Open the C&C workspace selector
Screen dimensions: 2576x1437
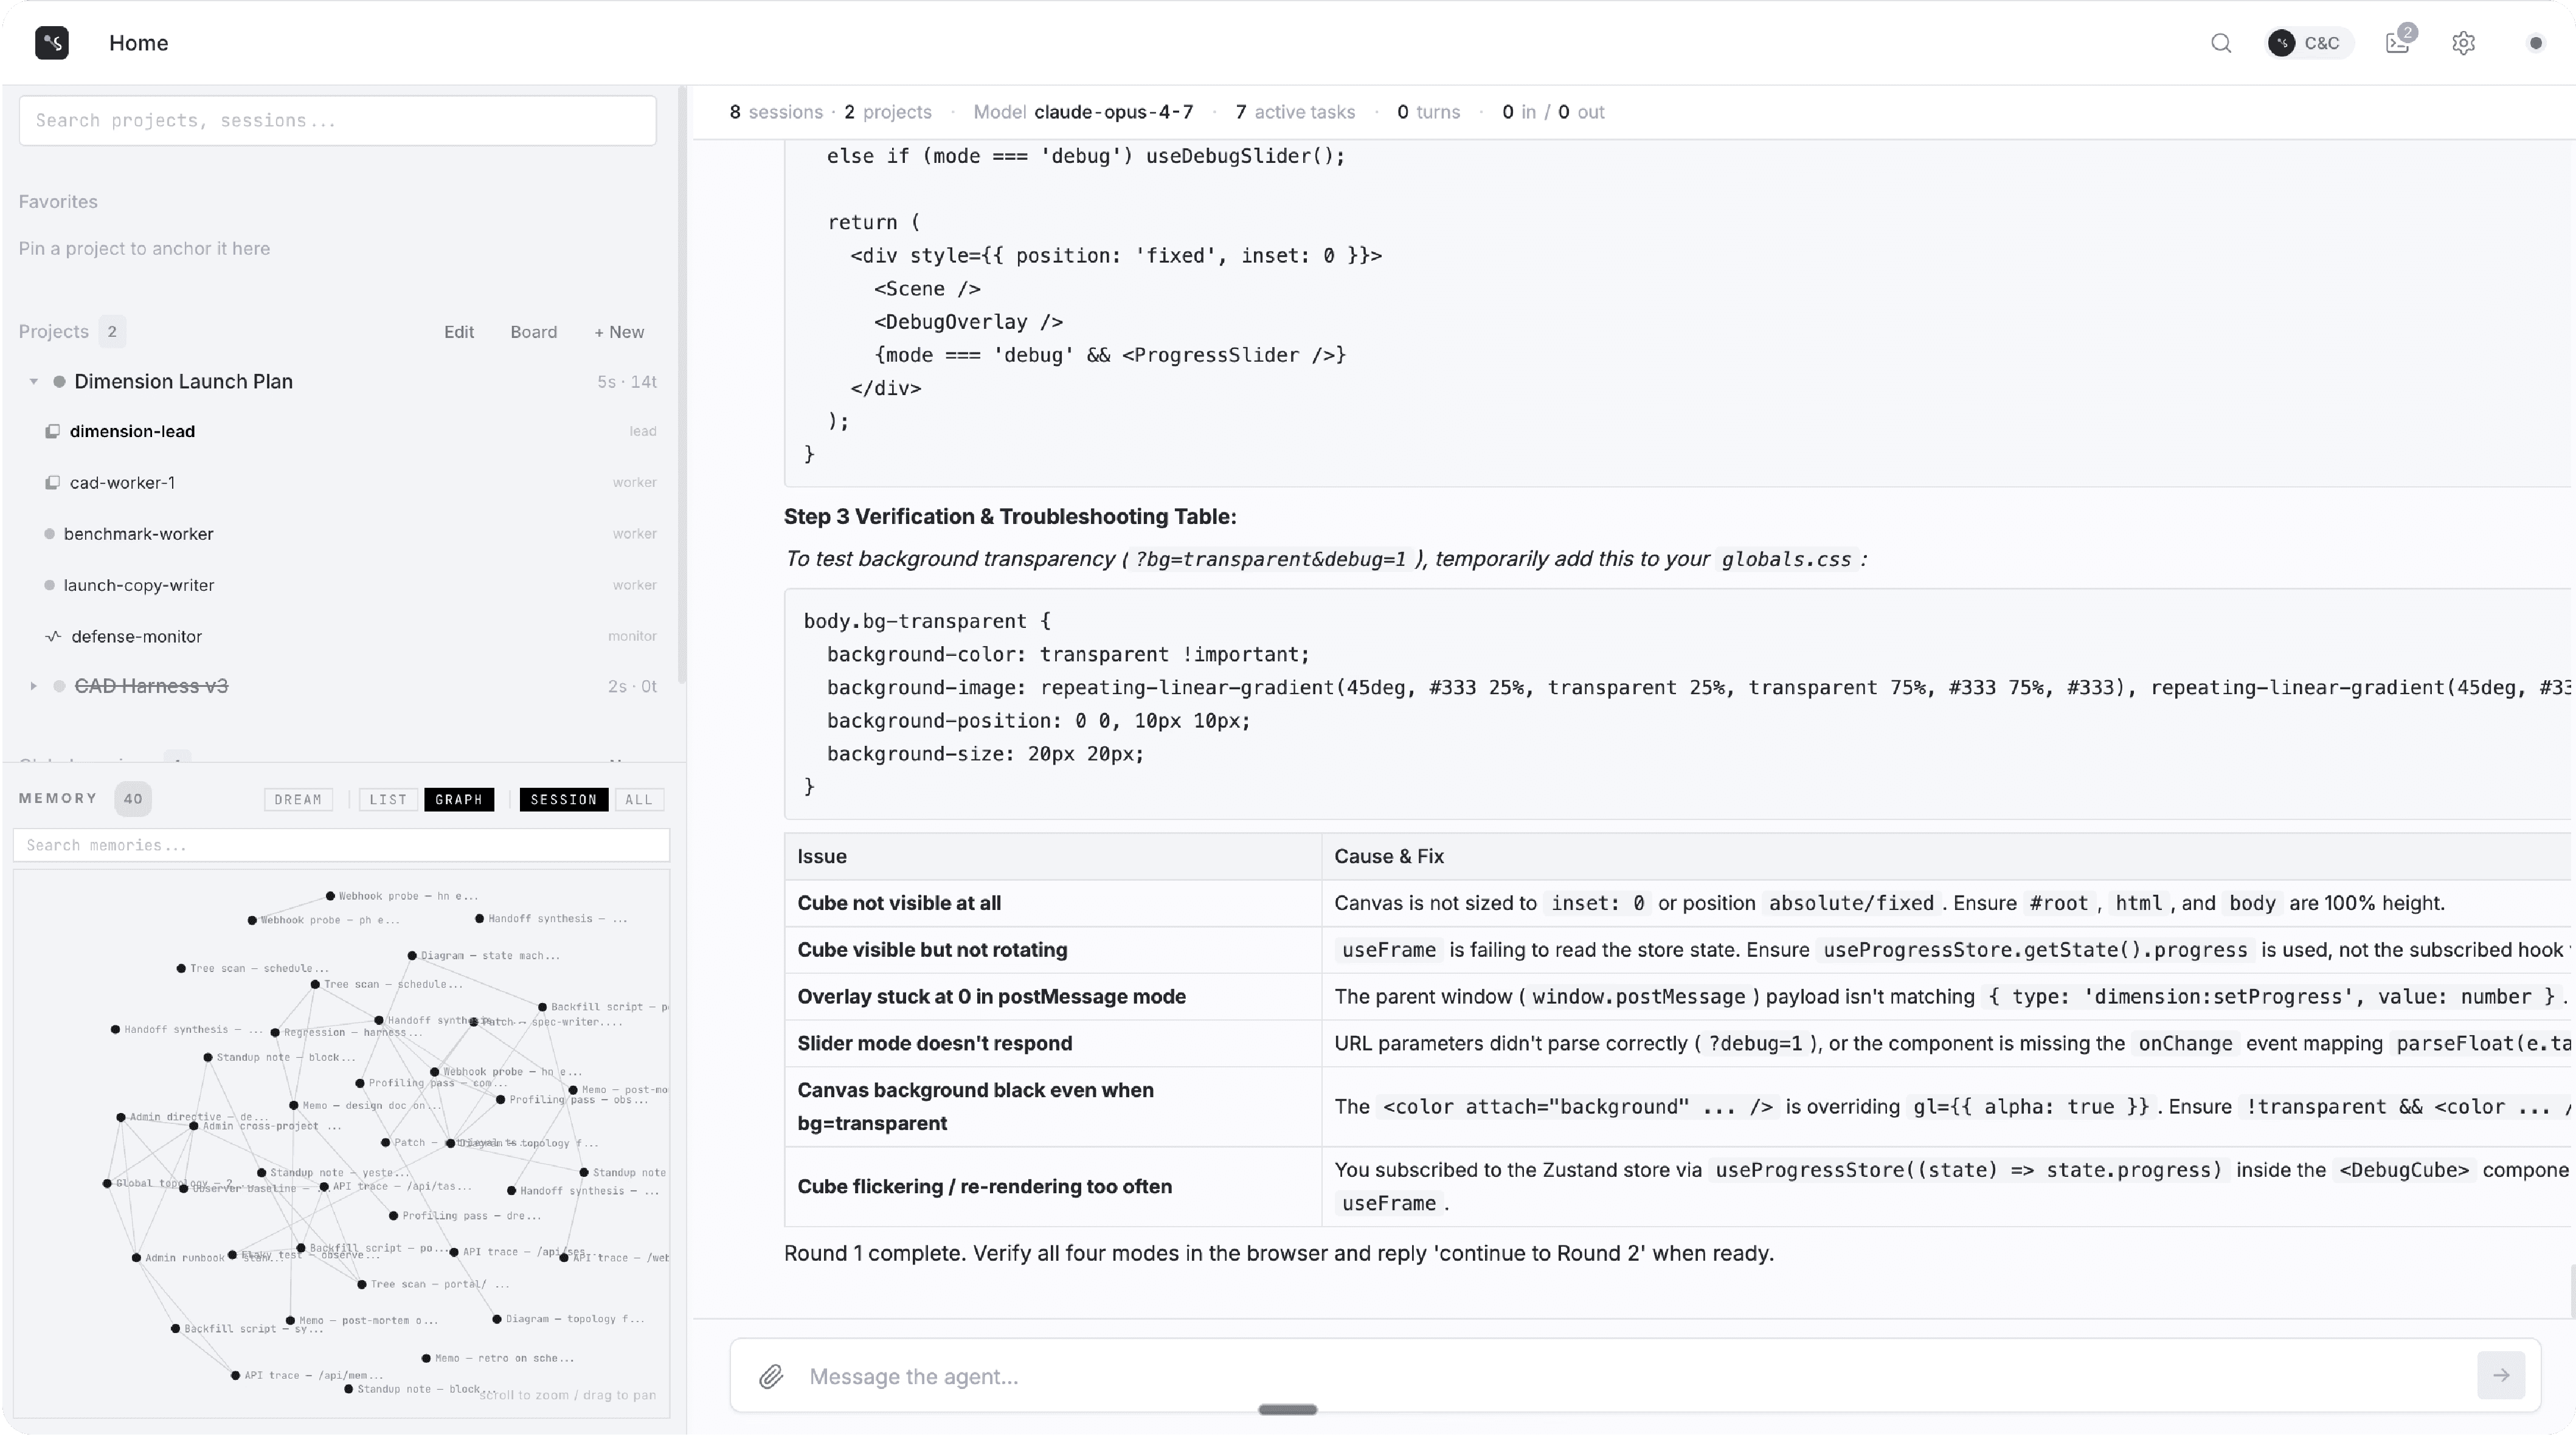pos(2309,43)
